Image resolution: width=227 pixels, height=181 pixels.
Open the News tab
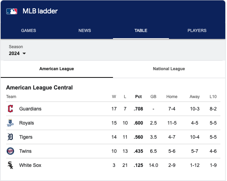click(85, 31)
